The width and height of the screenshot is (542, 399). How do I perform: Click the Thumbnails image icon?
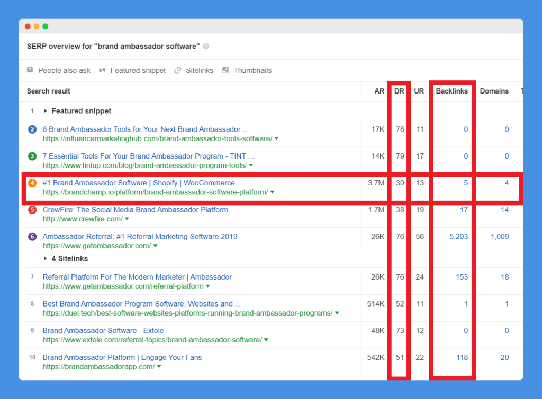point(225,70)
